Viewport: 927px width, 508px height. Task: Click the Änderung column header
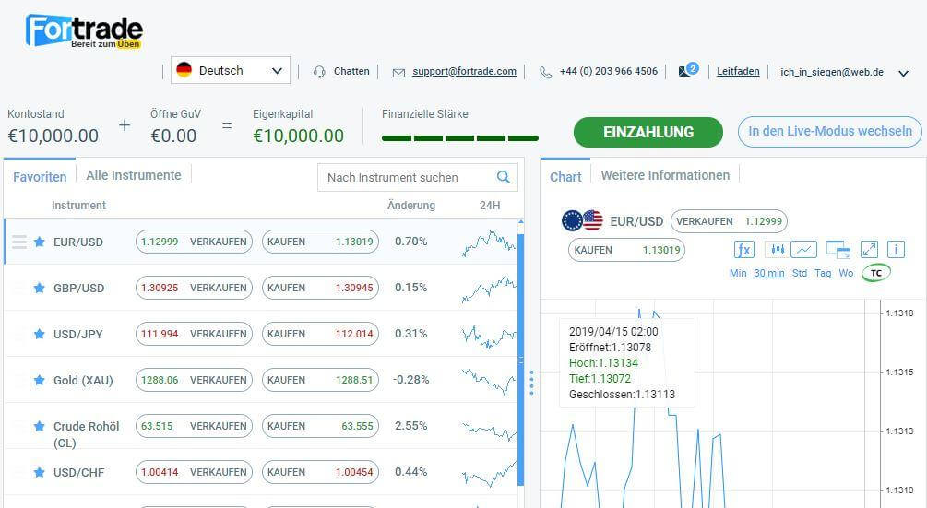(x=411, y=205)
